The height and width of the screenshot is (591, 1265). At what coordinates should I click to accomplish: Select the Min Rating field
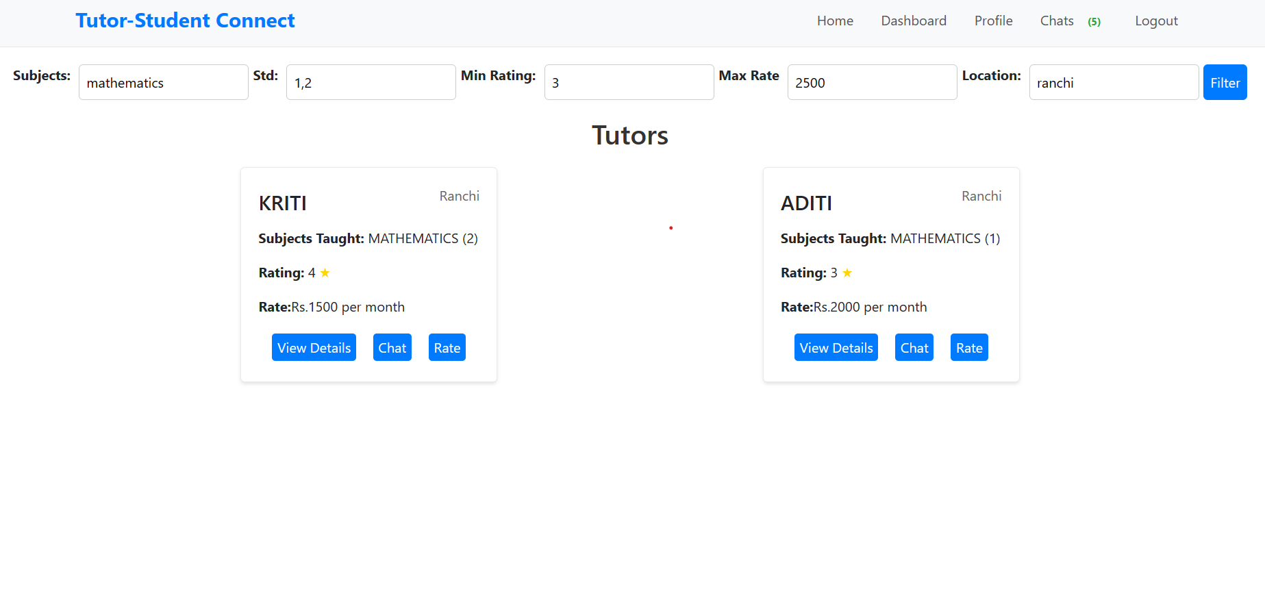tap(629, 83)
